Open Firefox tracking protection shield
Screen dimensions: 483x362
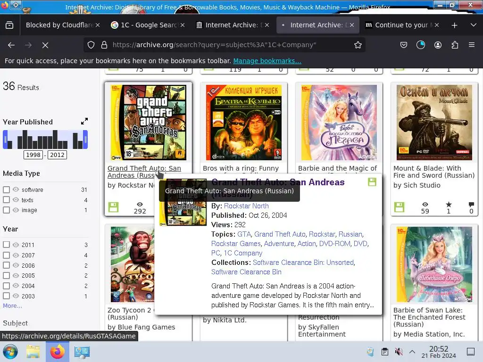[x=91, y=45]
